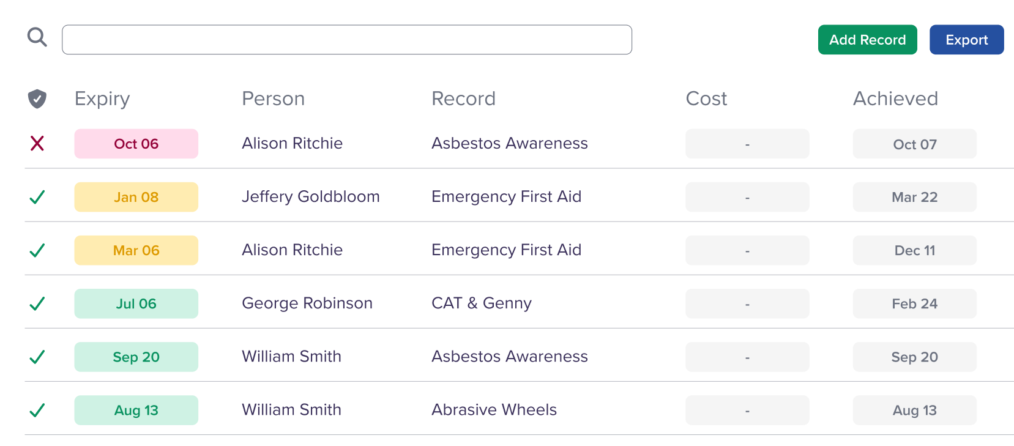Click the Cost field for George Robinson
Screen dimensions: 1014x446
click(x=747, y=303)
